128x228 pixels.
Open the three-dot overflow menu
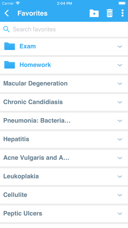[122, 13]
